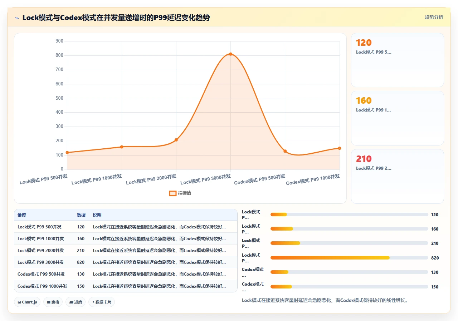Click the progress bar showing 130

point(349,272)
